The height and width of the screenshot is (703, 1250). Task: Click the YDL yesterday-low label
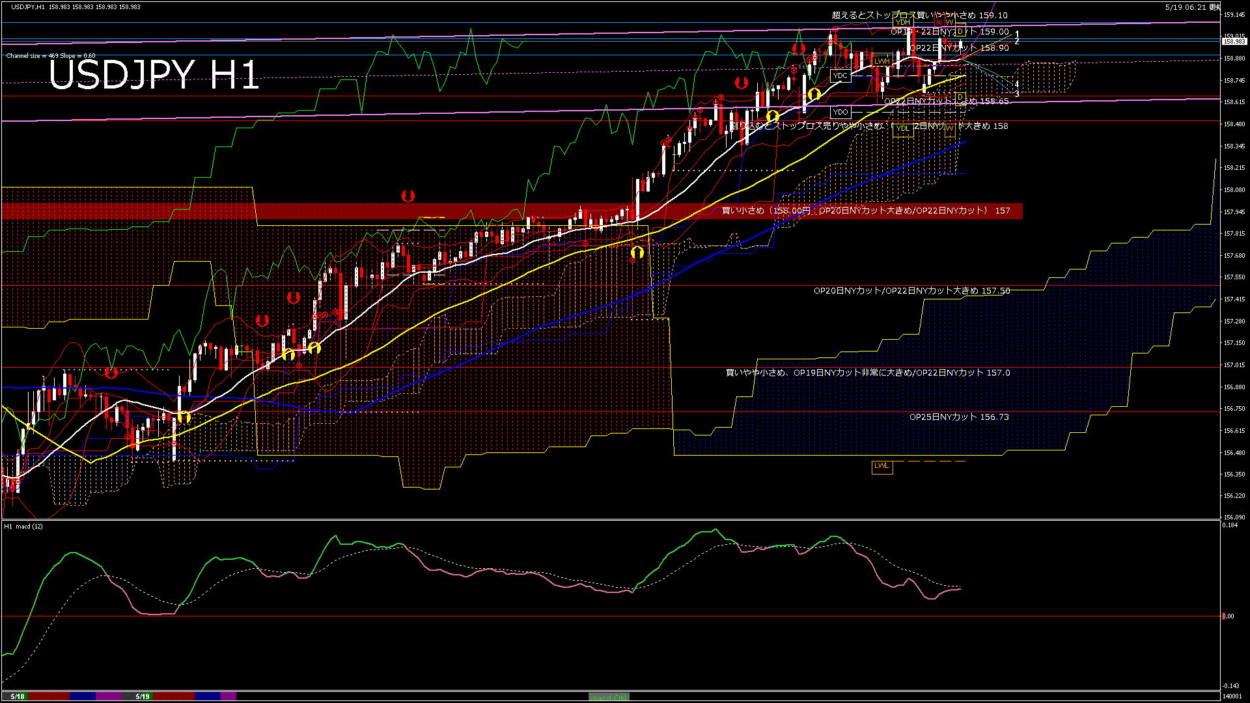click(x=902, y=128)
